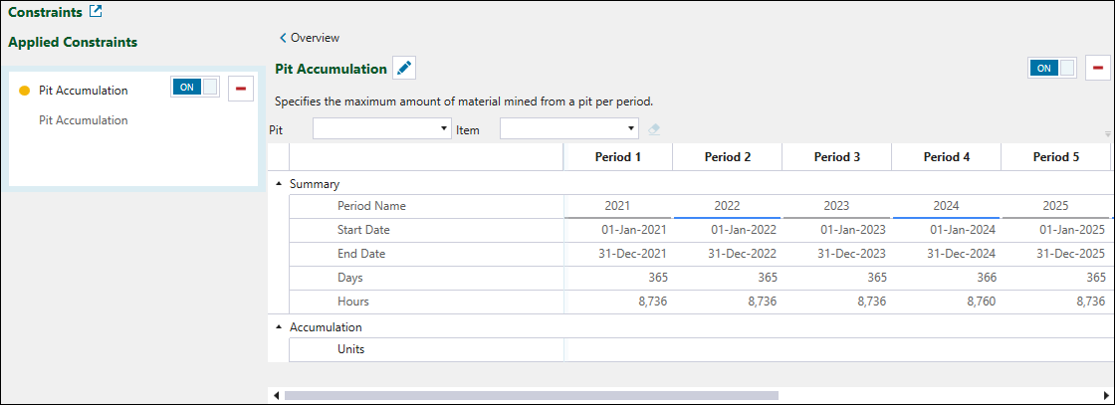Toggle the ON switch in Applied Constraints list
Viewport: 1115px width, 405px height.
point(195,88)
